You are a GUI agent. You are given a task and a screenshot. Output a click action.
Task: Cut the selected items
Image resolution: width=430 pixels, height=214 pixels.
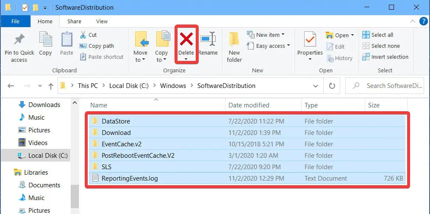pyautogui.click(x=88, y=35)
